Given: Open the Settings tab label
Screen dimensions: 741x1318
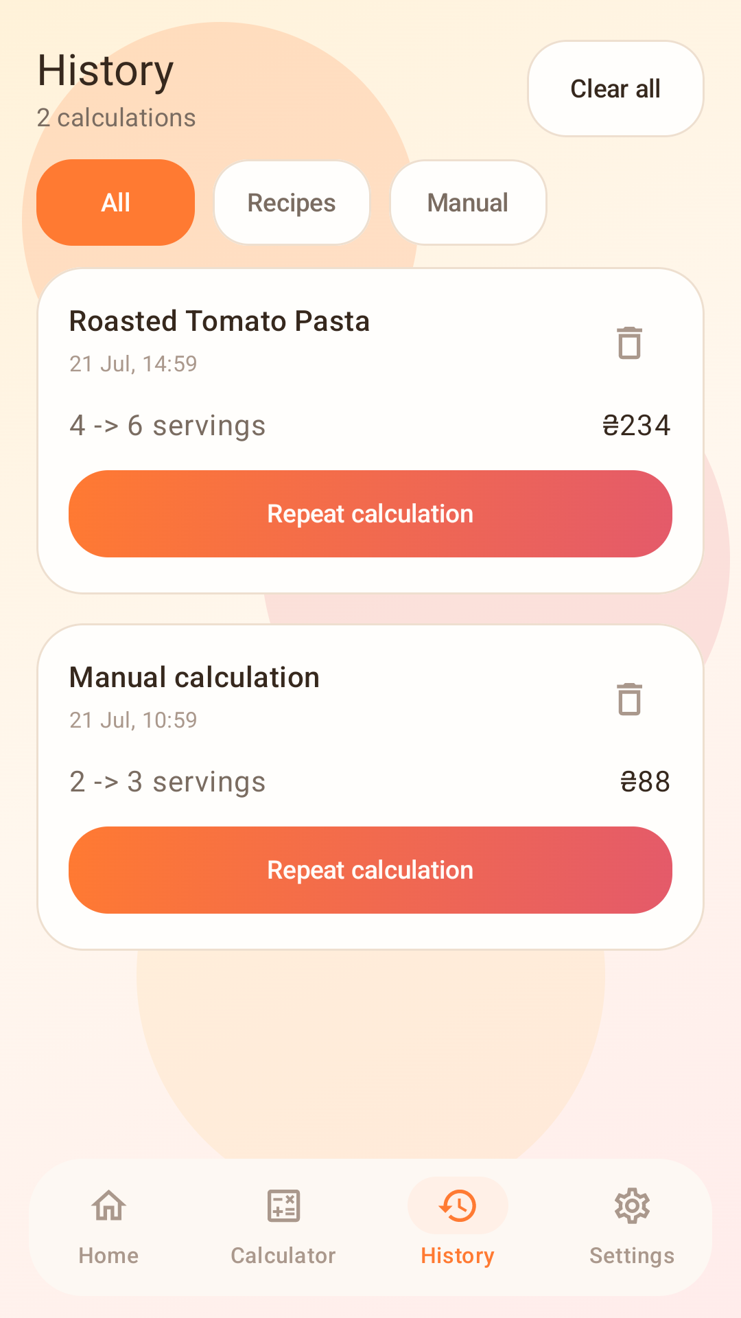Looking at the screenshot, I should 632,1256.
